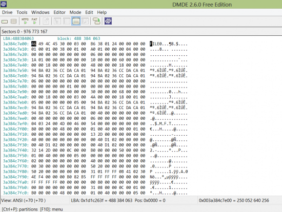Toggle the disk editor view icon
The image size is (282, 212).
[x=76, y=21]
